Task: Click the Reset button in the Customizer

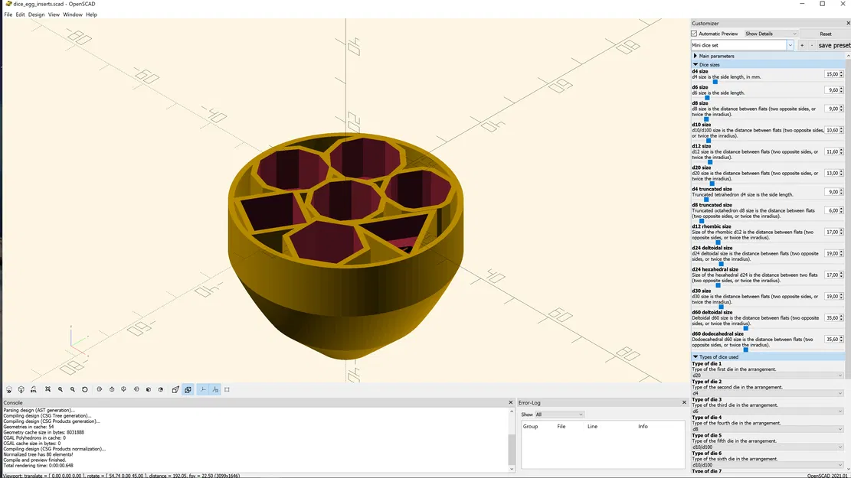Action: pyautogui.click(x=825, y=33)
